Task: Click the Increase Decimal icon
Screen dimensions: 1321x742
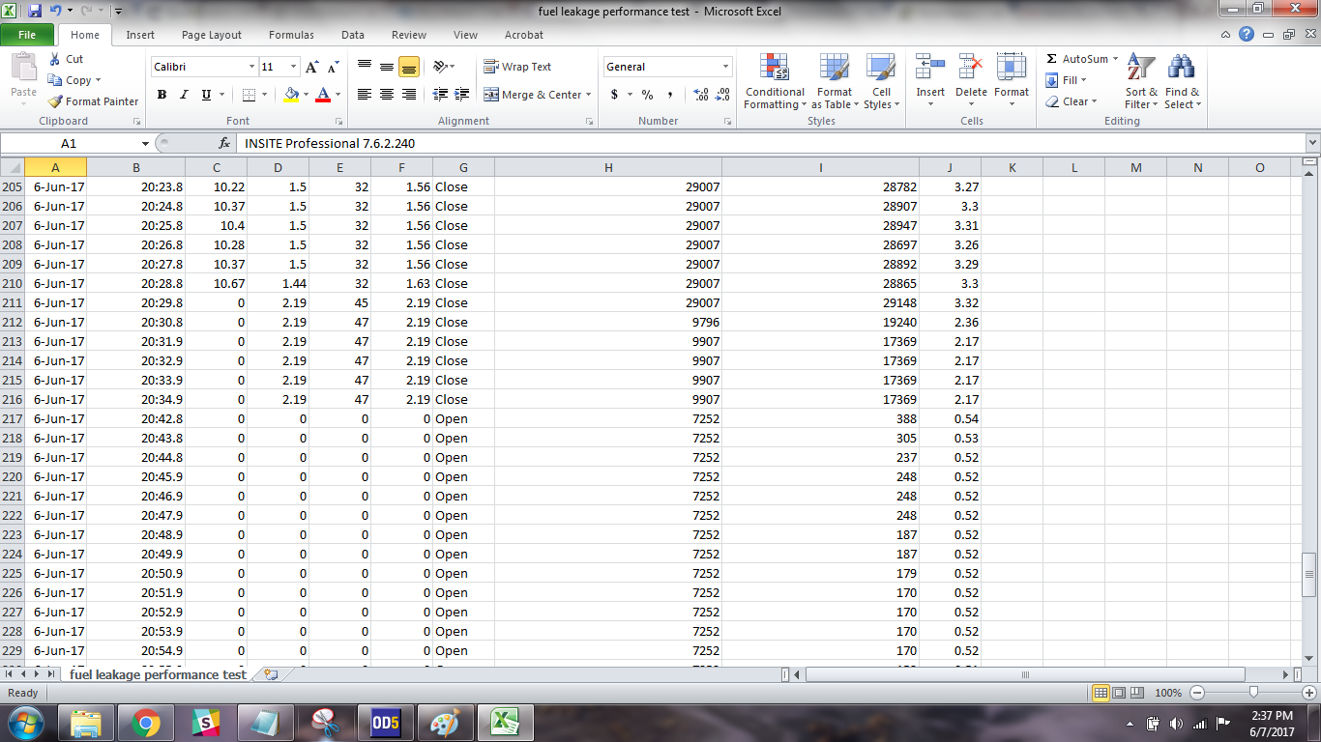Action: (x=701, y=95)
